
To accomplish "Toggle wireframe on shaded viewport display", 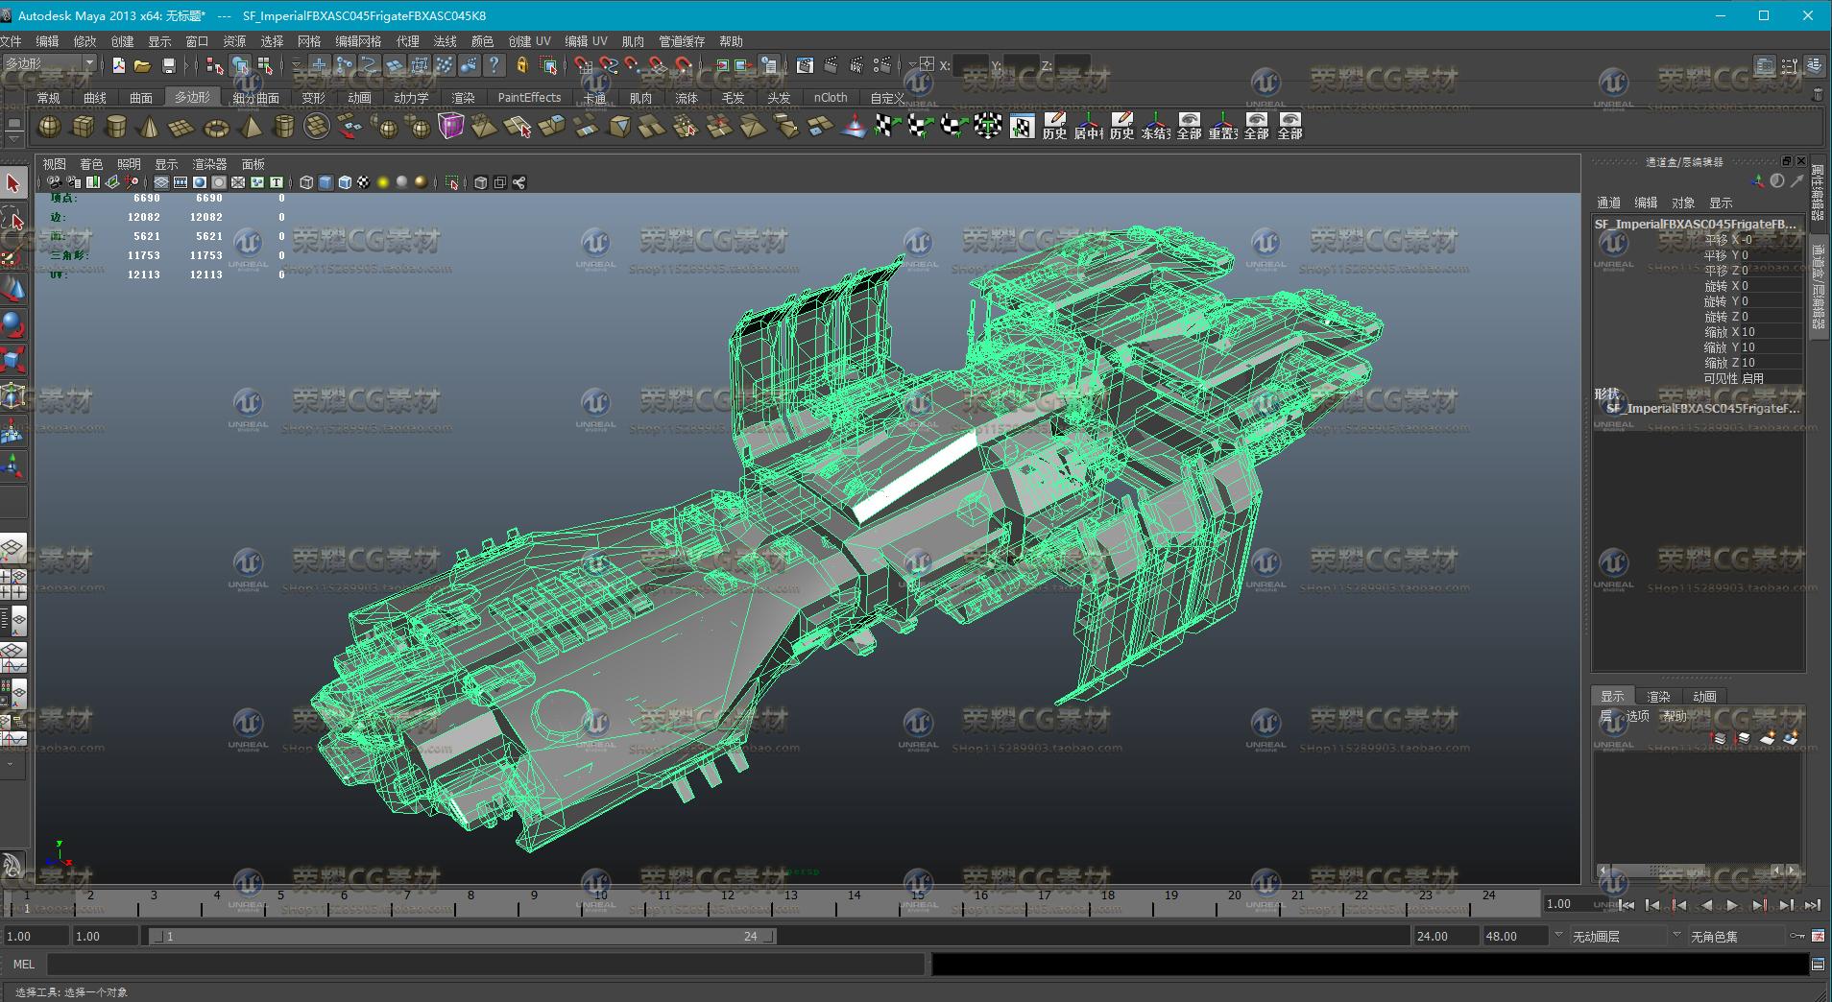I will coord(344,182).
